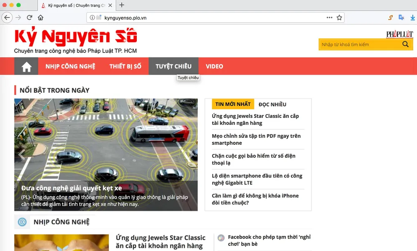Click the search magnifier icon
417x251 pixels.
[405, 44]
